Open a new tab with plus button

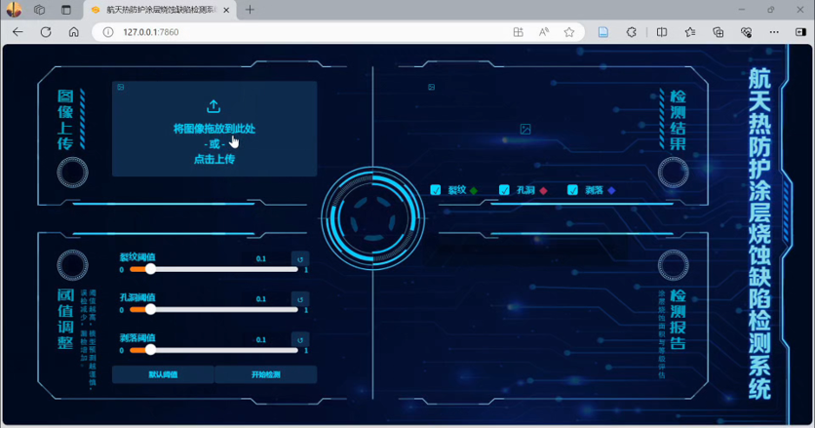(250, 10)
